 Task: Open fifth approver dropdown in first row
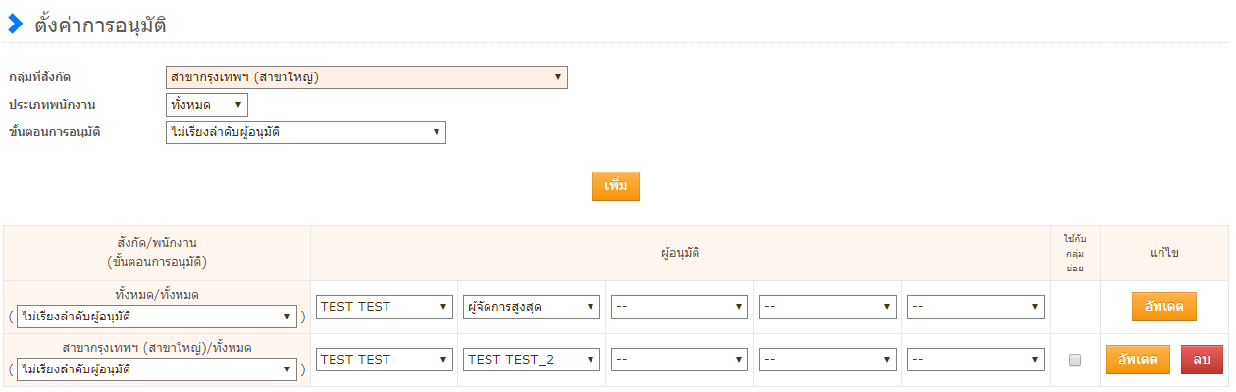coord(975,307)
